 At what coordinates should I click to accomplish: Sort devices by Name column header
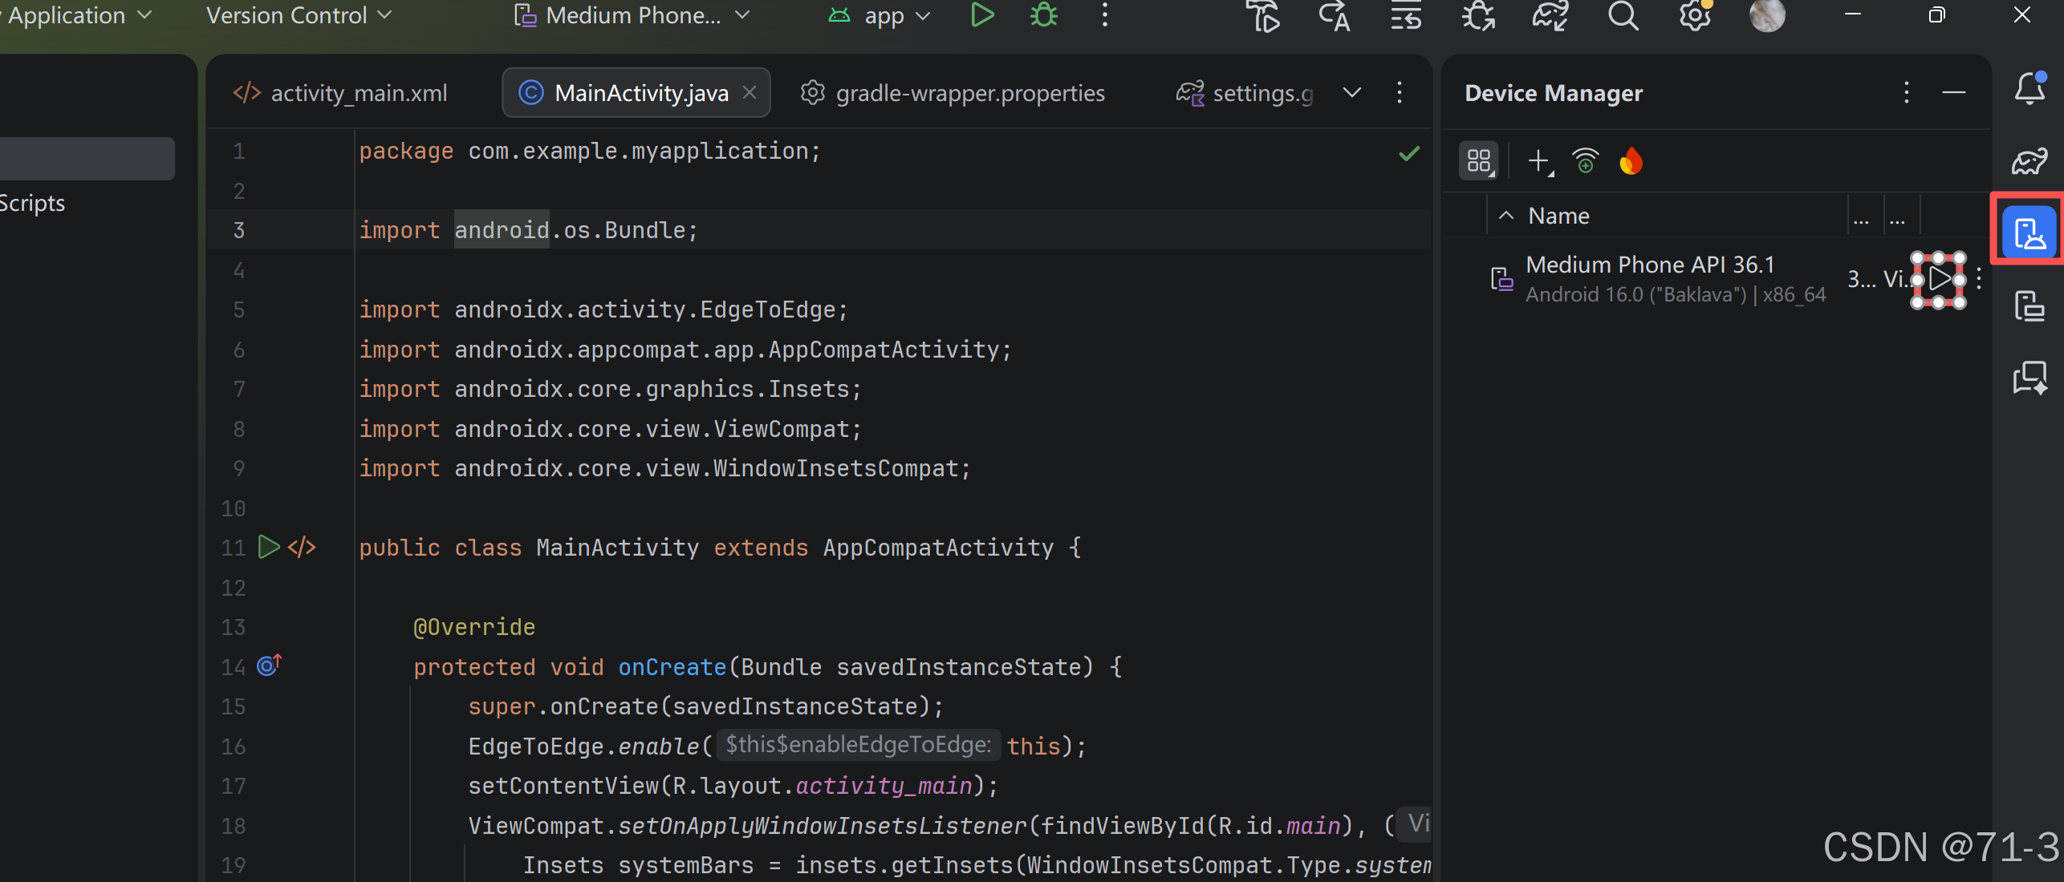click(1558, 216)
